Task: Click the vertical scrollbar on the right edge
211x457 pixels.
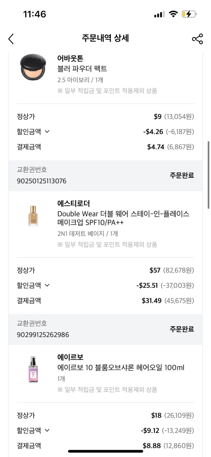Action: [x=209, y=175]
